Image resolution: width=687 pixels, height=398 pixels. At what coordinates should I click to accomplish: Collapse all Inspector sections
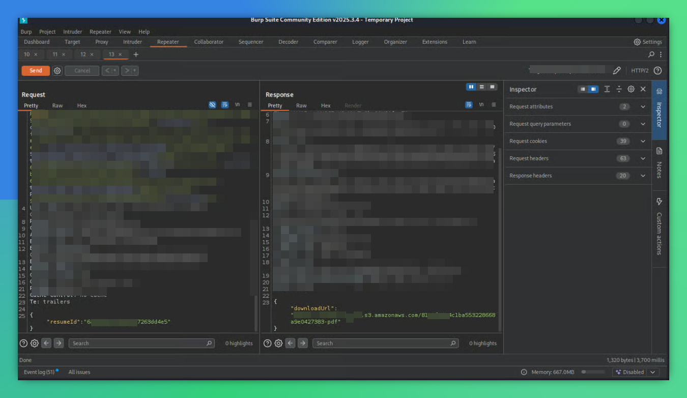(619, 89)
